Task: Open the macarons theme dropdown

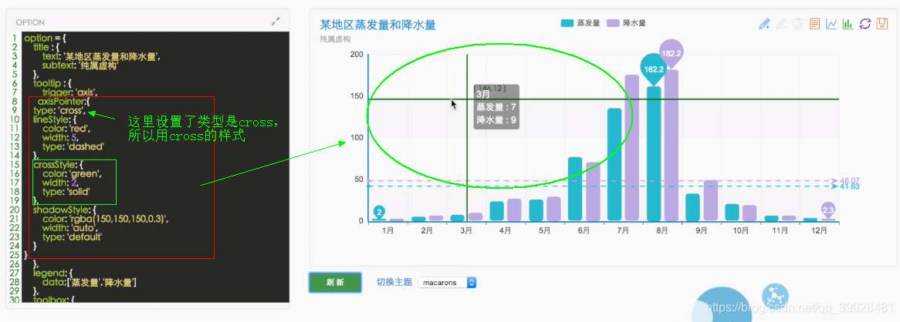Action: pyautogui.click(x=447, y=283)
